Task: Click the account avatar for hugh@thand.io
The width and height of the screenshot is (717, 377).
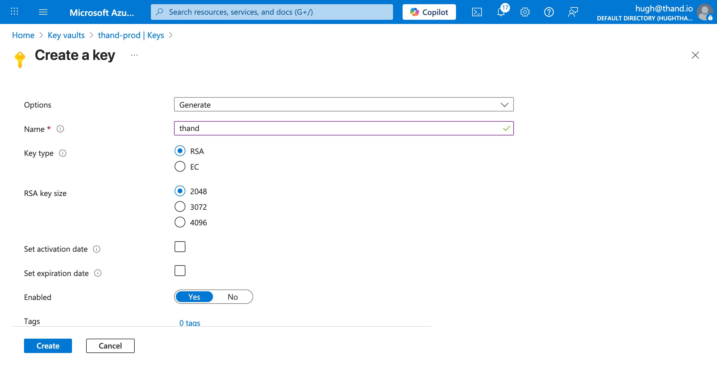Action: point(703,12)
